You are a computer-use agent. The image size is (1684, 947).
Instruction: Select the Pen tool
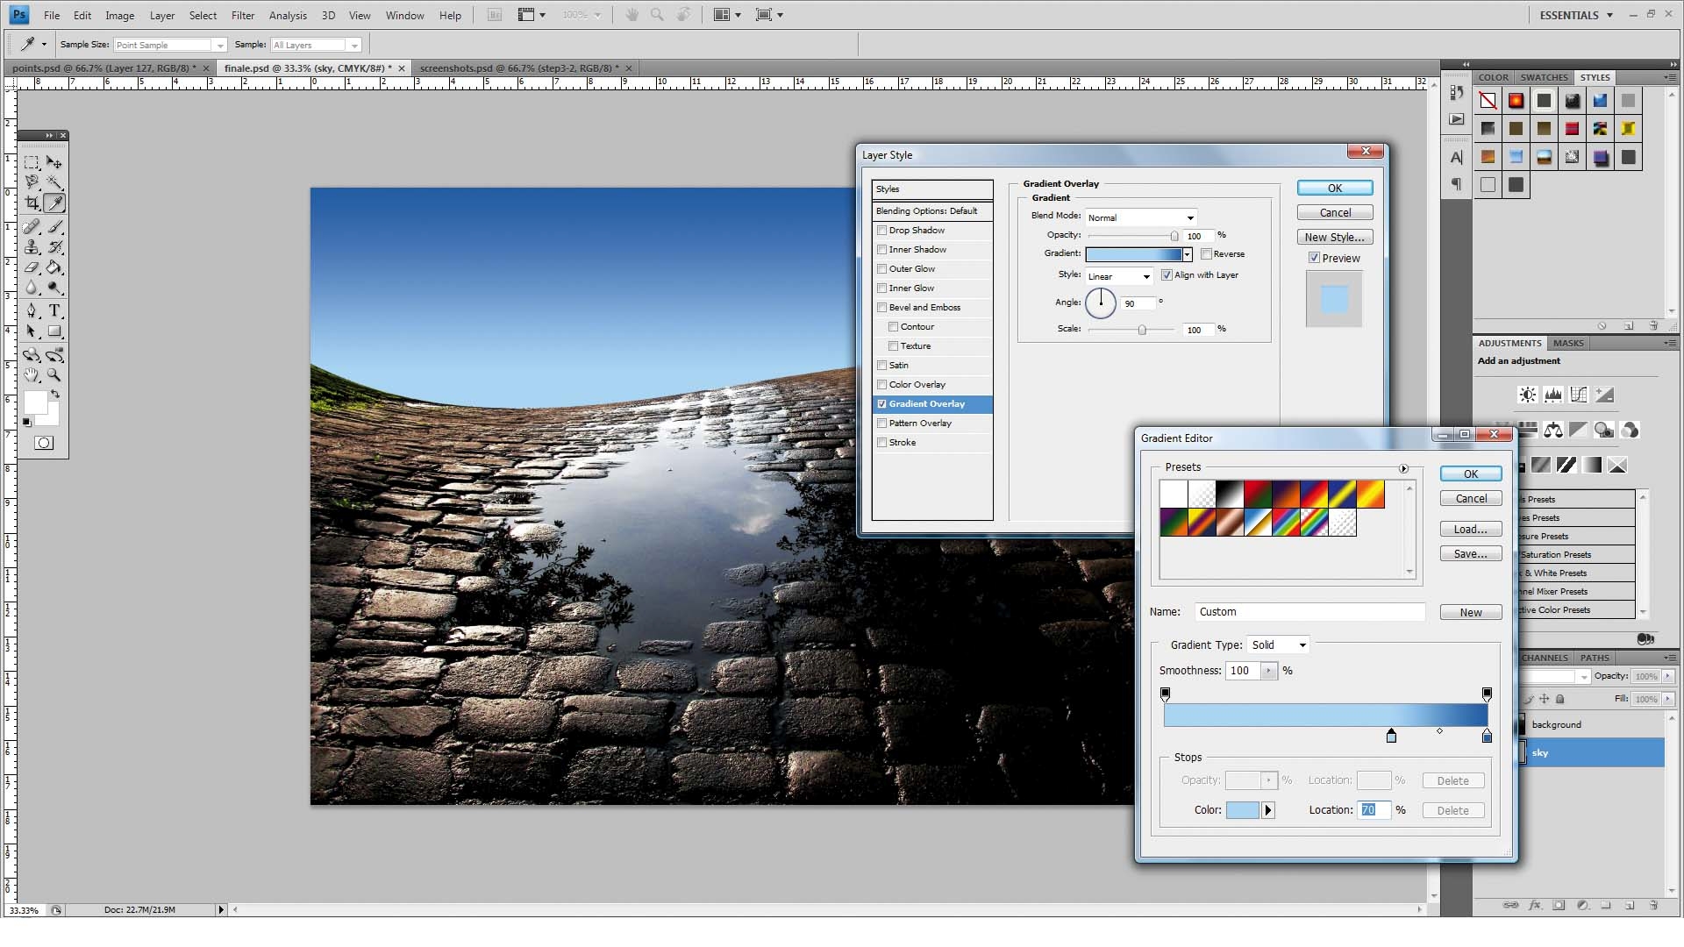click(32, 310)
